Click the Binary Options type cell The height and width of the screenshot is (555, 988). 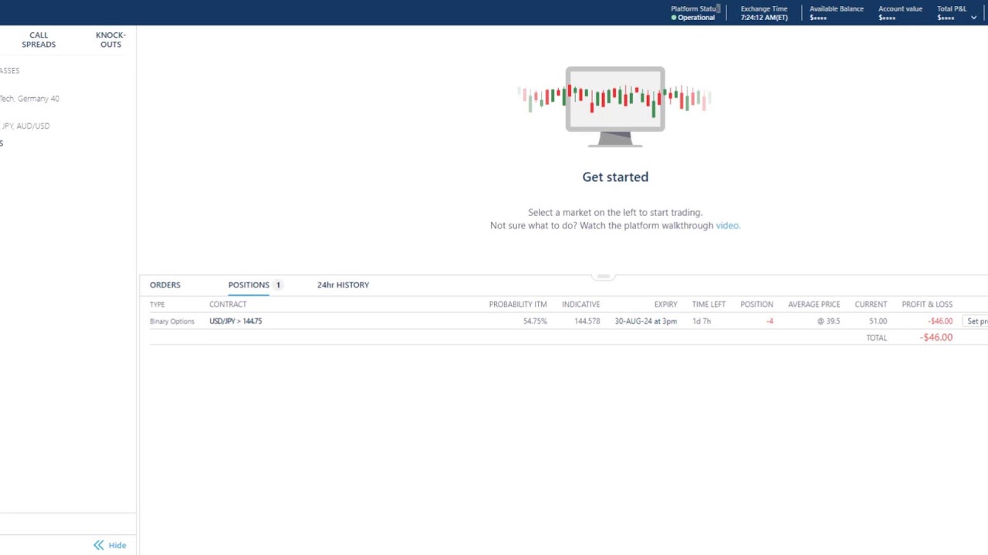(172, 321)
